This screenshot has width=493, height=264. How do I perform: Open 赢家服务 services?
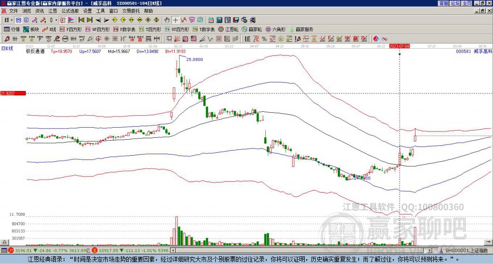point(301,29)
